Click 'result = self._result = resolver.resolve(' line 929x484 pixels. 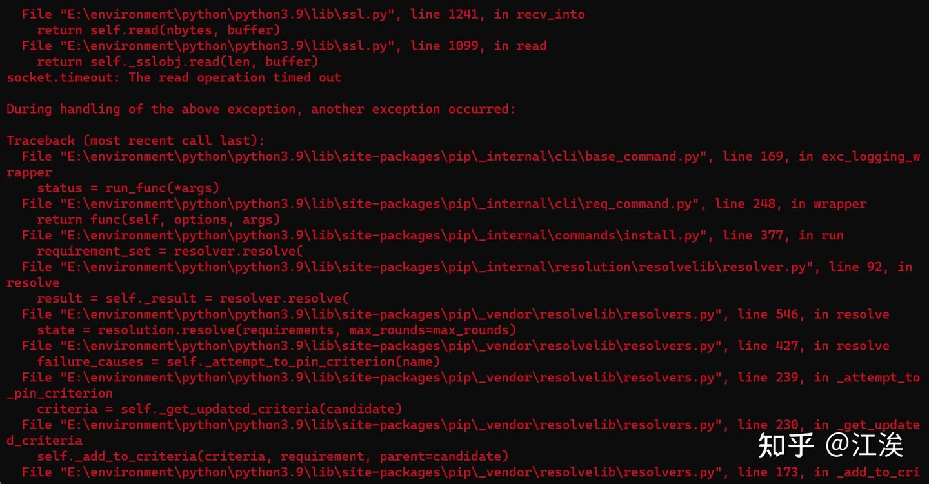click(192, 298)
